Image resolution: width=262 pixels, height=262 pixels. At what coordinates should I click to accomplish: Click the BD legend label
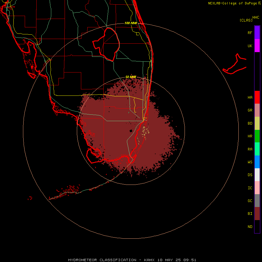250,123
